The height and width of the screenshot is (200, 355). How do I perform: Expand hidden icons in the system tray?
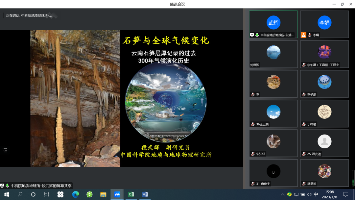pos(283,194)
